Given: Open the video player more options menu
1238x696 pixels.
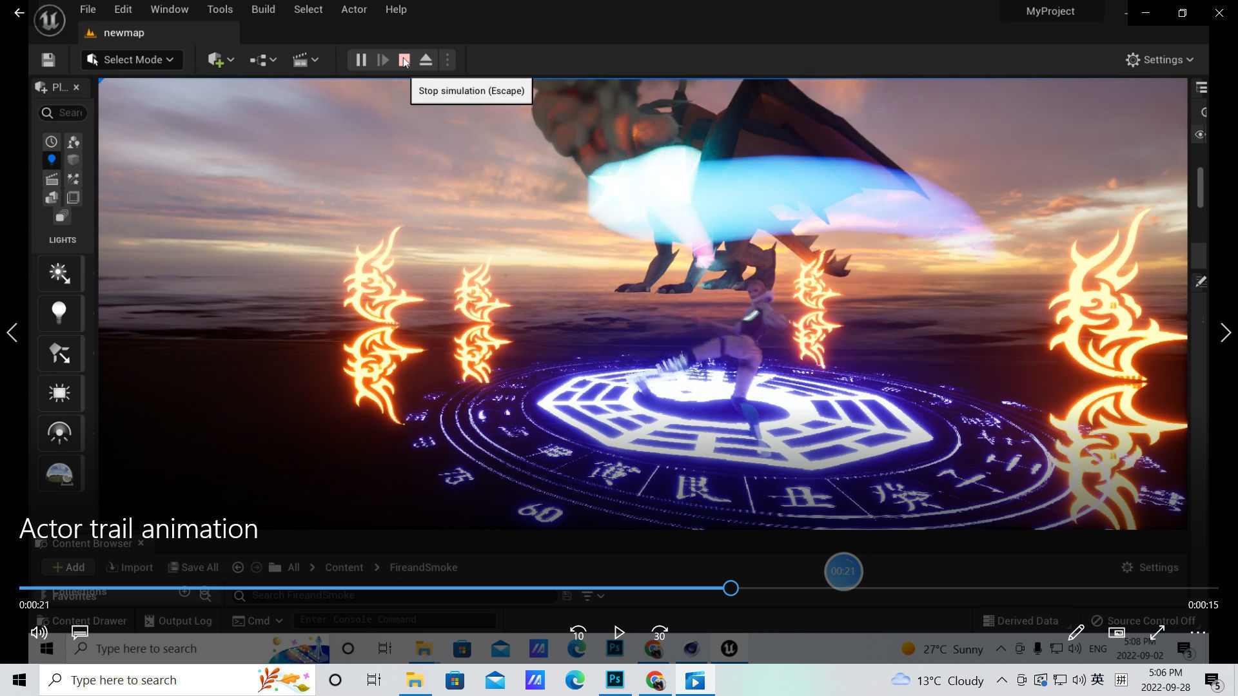Looking at the screenshot, I should pyautogui.click(x=1198, y=633).
